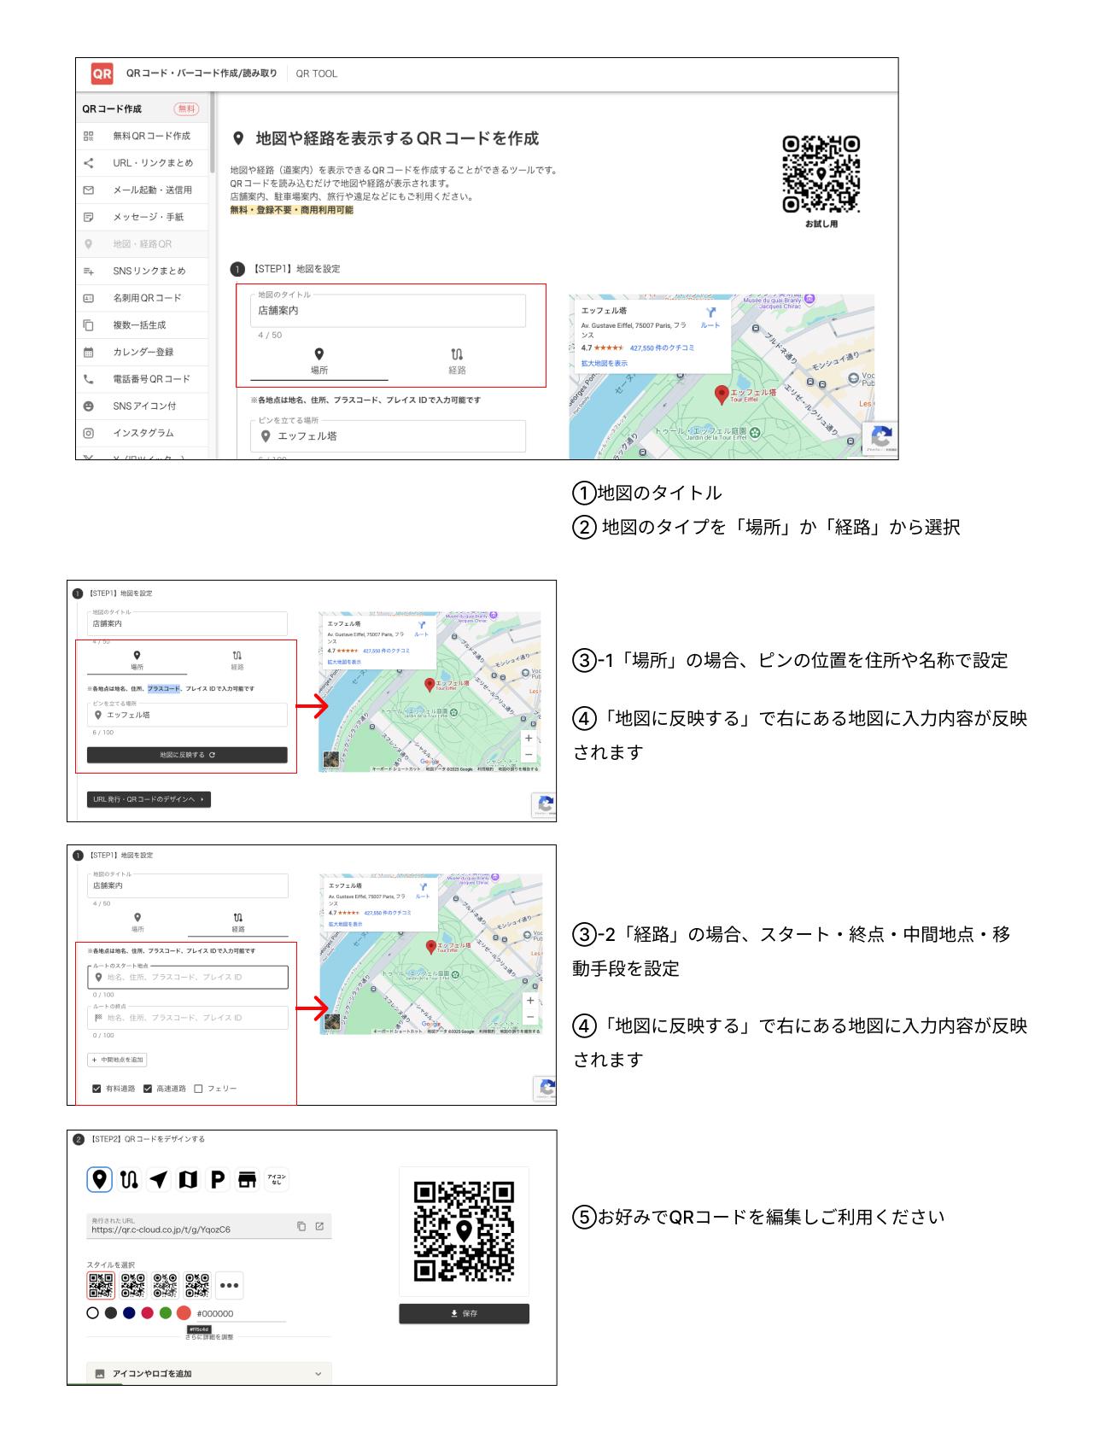The width and height of the screenshot is (1093, 1443).
Task: Click the 地図のタイトル field in the topmost screenshot
Action: pos(389,311)
